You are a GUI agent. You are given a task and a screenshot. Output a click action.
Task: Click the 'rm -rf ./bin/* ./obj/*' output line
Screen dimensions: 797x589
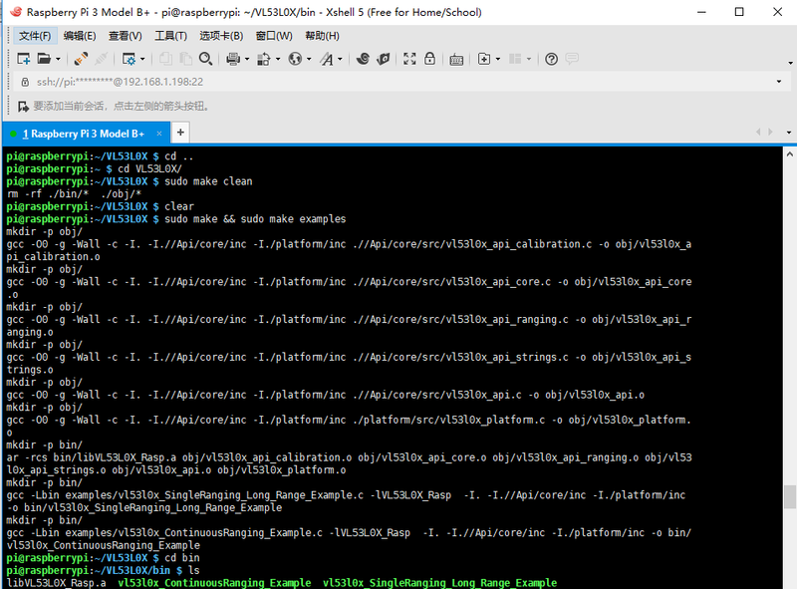(74, 193)
